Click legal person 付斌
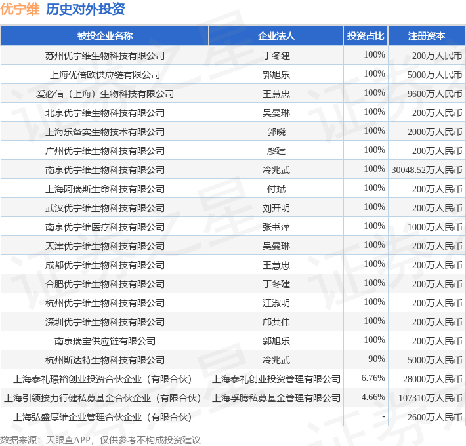This screenshot has width=466, height=446. pos(276,189)
